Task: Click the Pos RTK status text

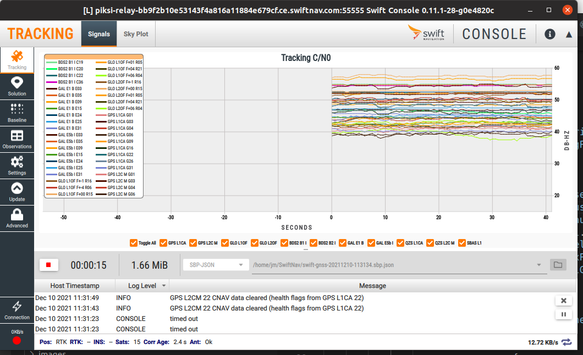Action: 62,342
